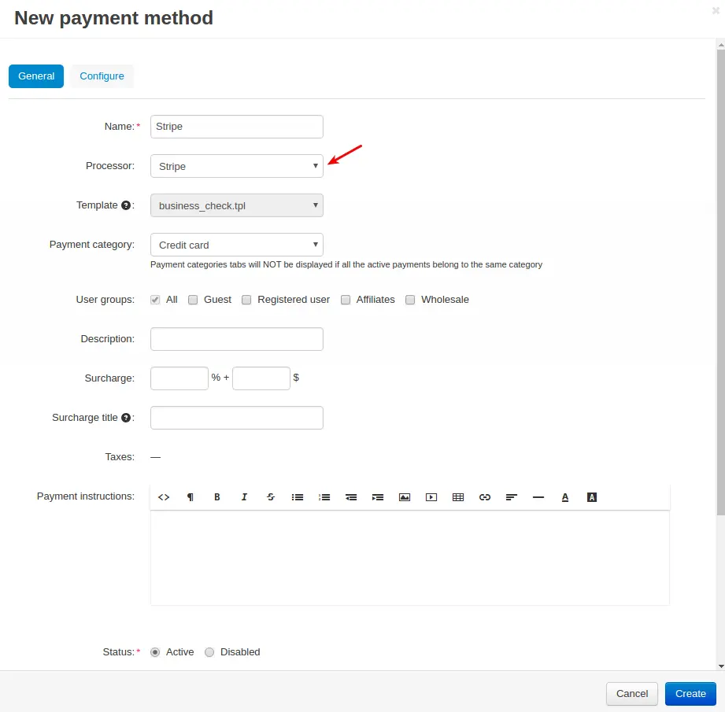Screen dimensions: 725x712
Task: Insert a link in payment instructions
Action: point(485,497)
